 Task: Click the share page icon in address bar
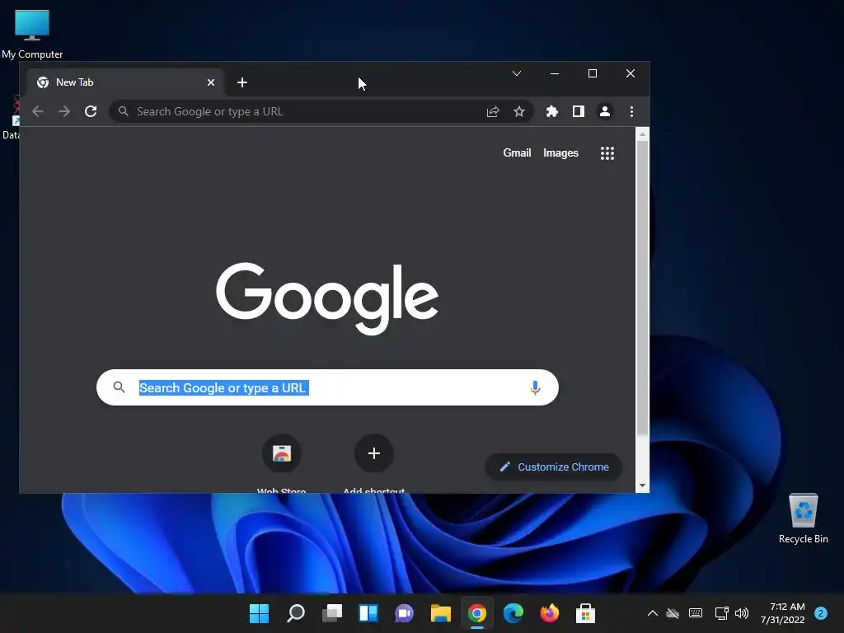(x=493, y=111)
